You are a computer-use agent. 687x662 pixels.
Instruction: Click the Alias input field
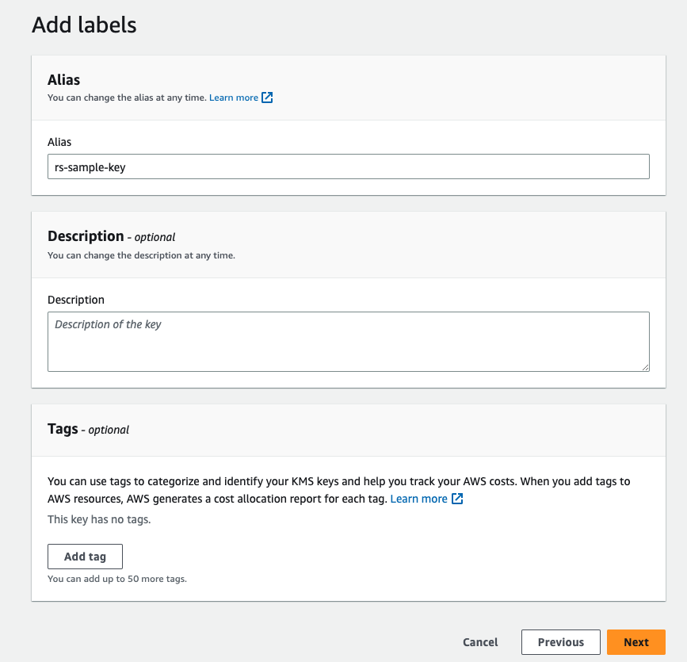349,166
